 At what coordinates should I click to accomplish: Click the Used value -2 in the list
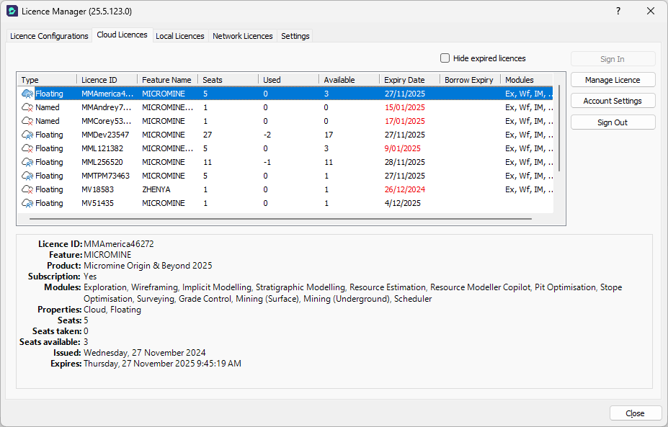click(x=267, y=135)
